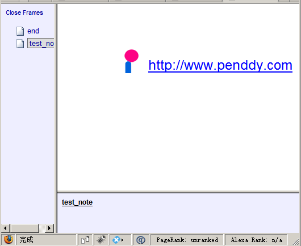The width and height of the screenshot is (301, 246).
Task: Select the test_no entry in sidebar
Action: pyautogui.click(x=41, y=43)
